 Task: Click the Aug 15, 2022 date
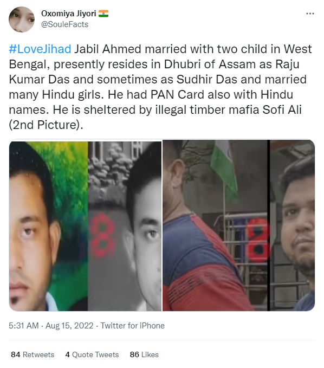coord(69,326)
